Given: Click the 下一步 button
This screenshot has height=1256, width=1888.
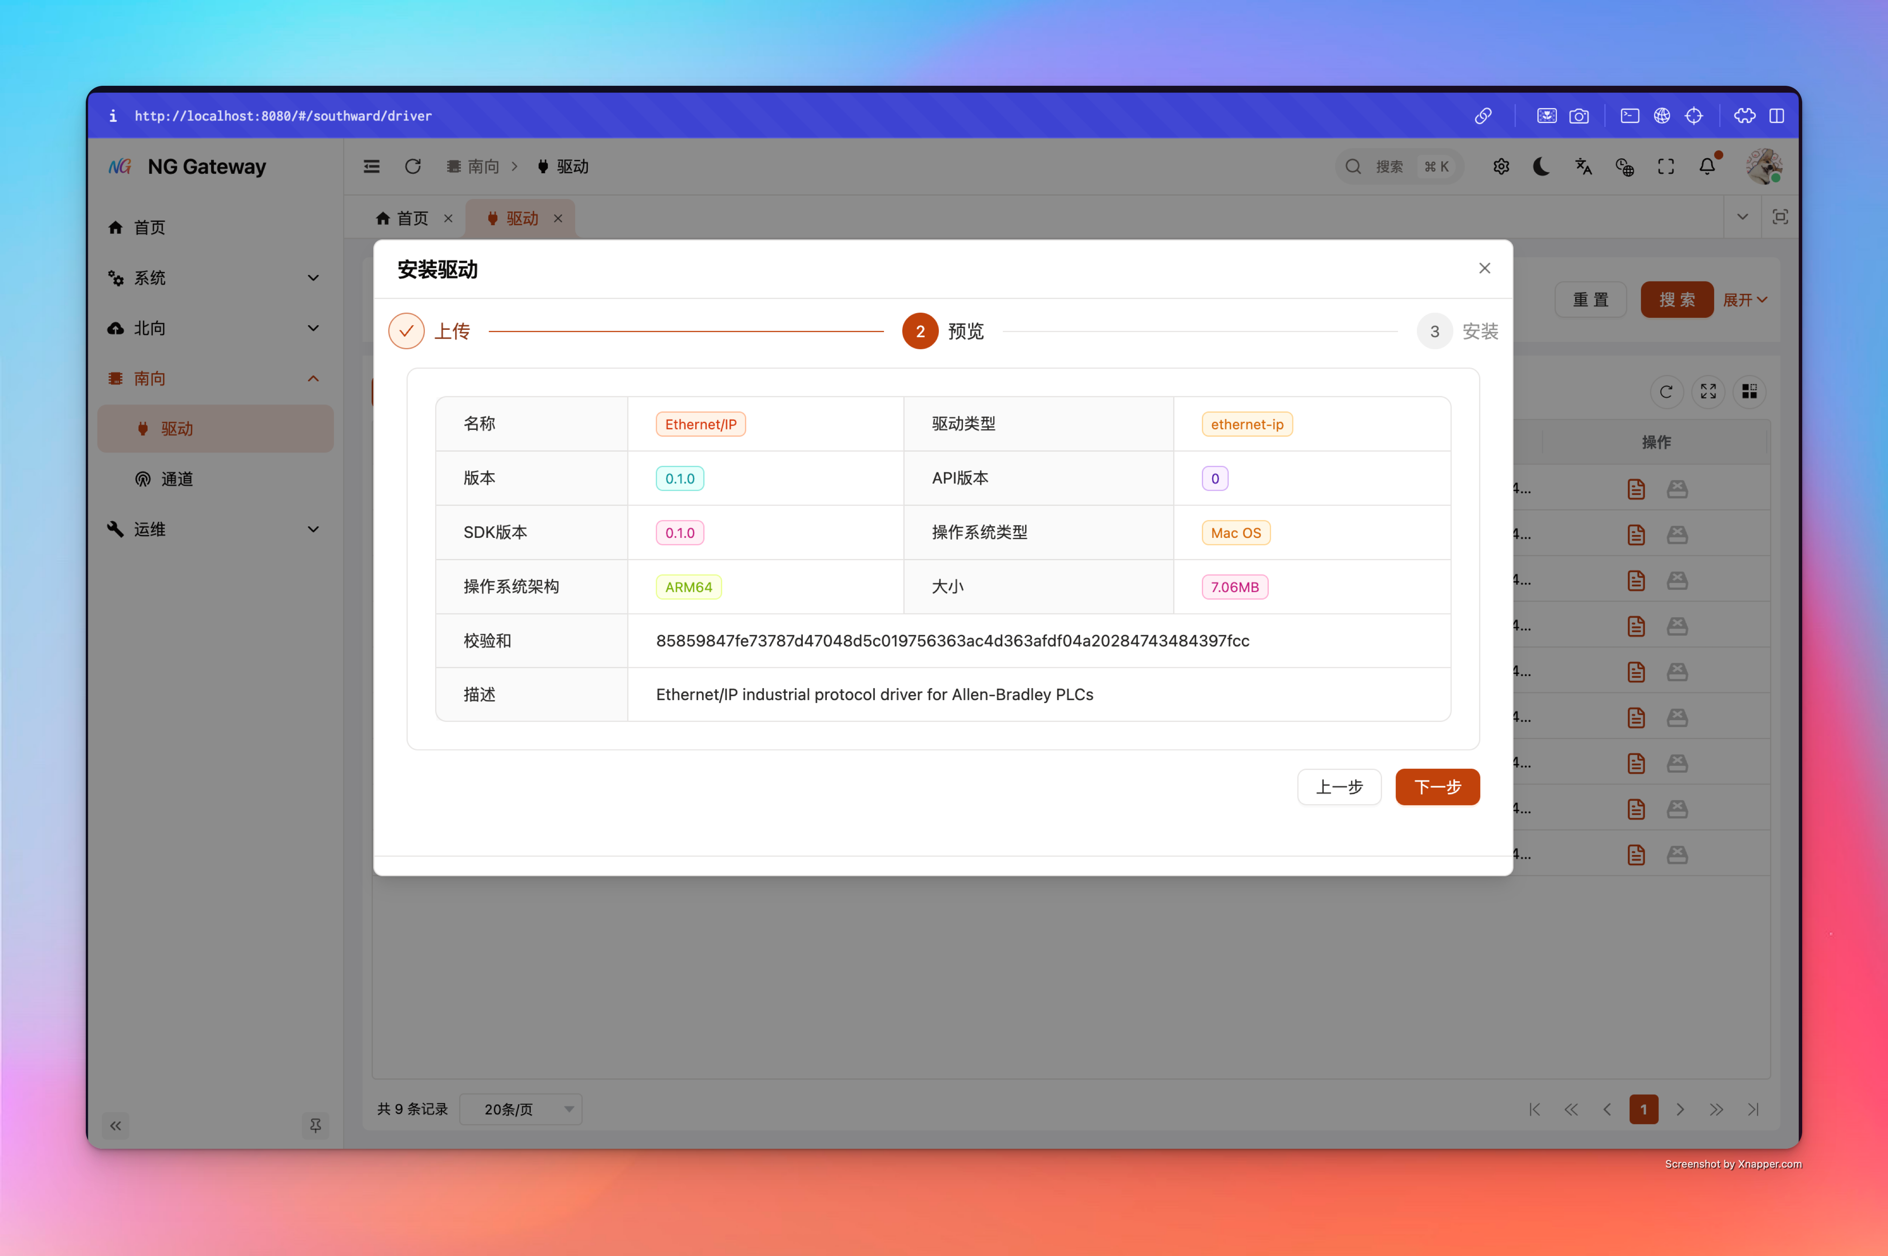Looking at the screenshot, I should point(1437,787).
